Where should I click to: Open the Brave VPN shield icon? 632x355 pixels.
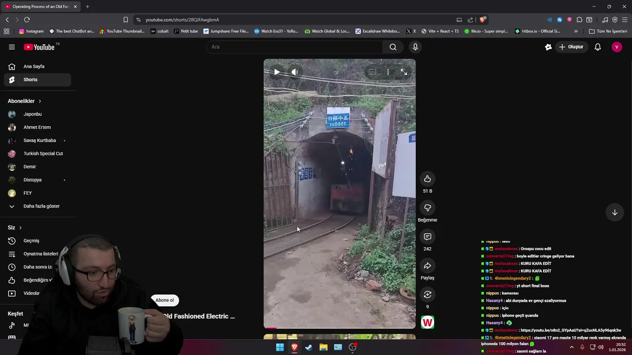(615, 20)
